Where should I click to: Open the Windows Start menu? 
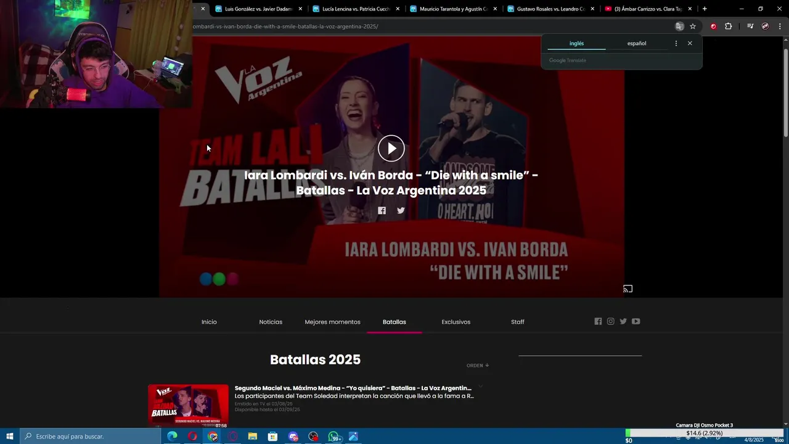pyautogui.click(x=9, y=436)
